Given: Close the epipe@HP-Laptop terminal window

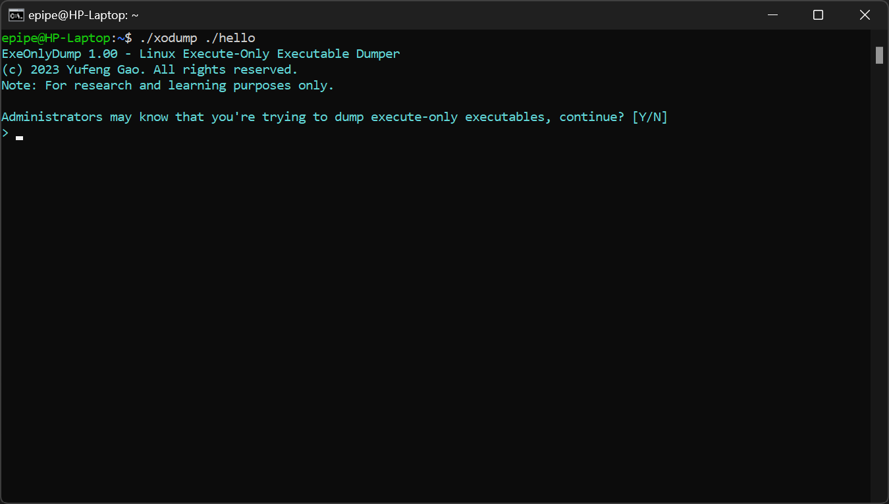Looking at the screenshot, I should coord(865,15).
